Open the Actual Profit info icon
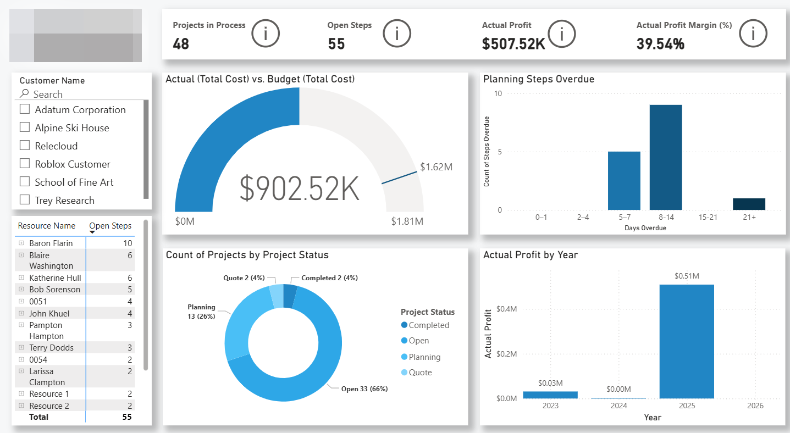Viewport: 790px width, 433px height. click(x=561, y=34)
